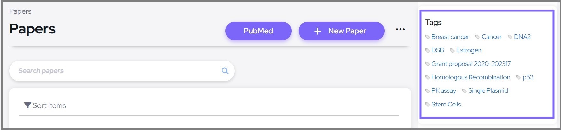Click the search magnifier icon
The image size is (561, 130).
(225, 71)
